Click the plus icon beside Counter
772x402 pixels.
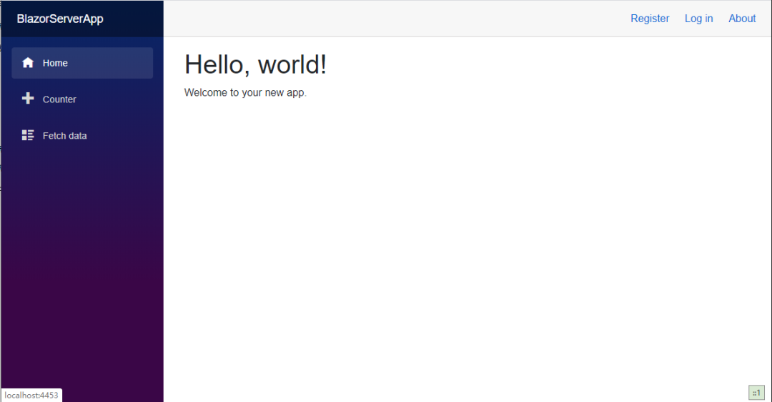(28, 99)
